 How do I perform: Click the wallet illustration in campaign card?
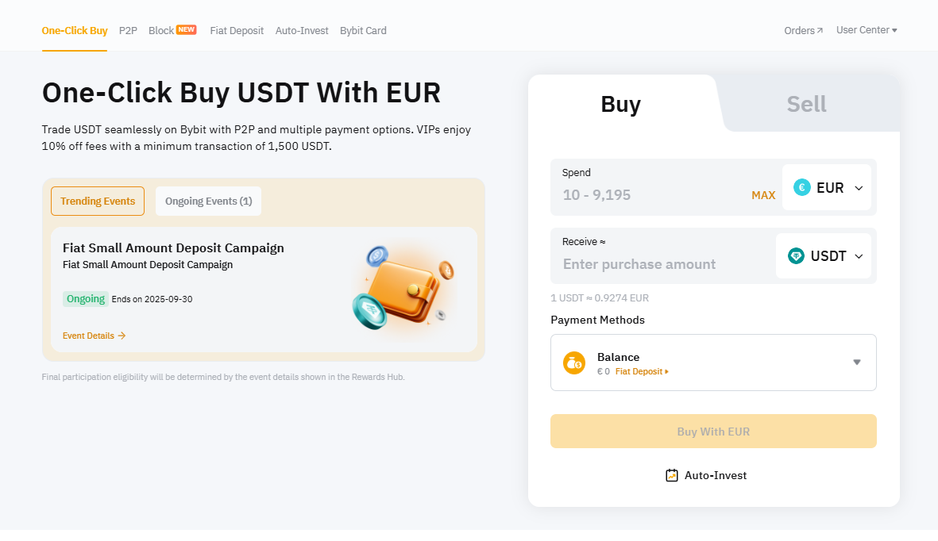coord(403,288)
